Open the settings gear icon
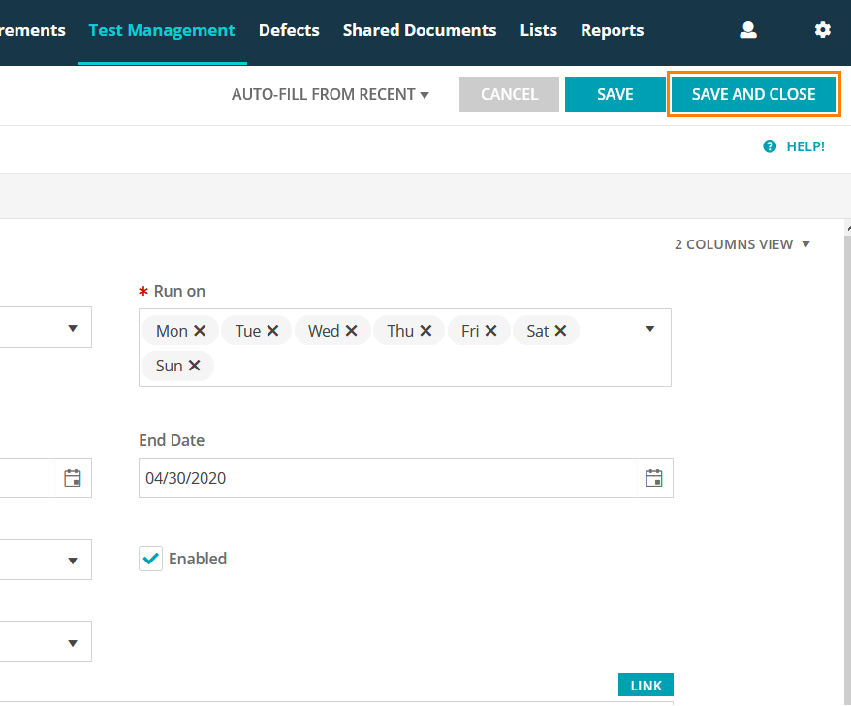This screenshot has width=851, height=706. 822,30
